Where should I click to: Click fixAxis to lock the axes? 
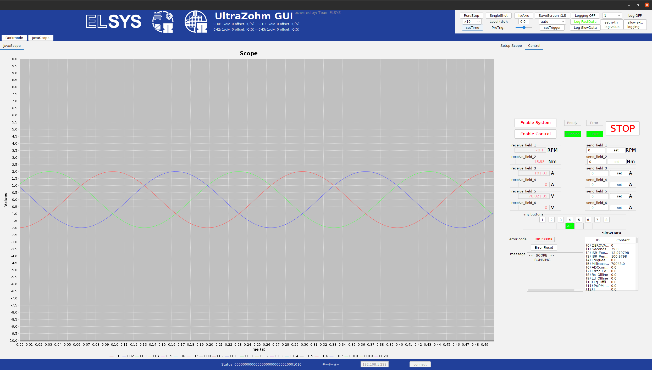click(523, 15)
